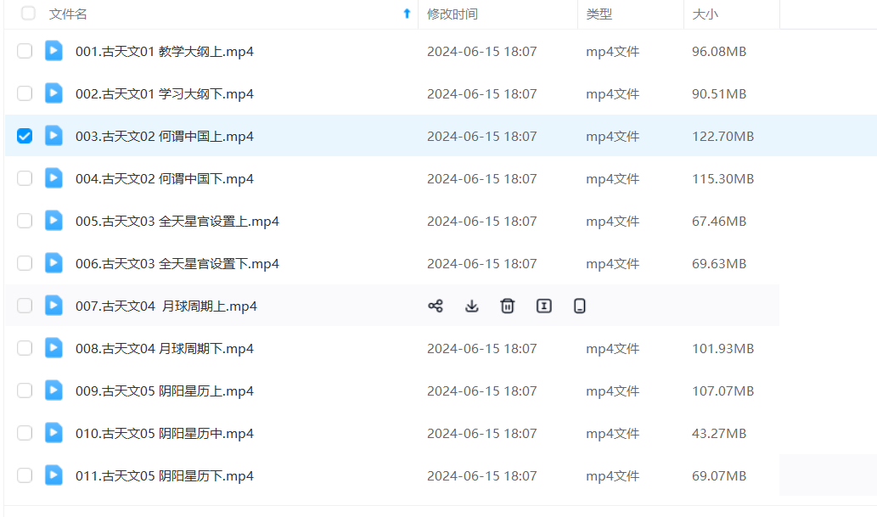The width and height of the screenshot is (877, 517).
Task: Toggle sort direction arrow in 文件名 column
Action: pos(407,14)
